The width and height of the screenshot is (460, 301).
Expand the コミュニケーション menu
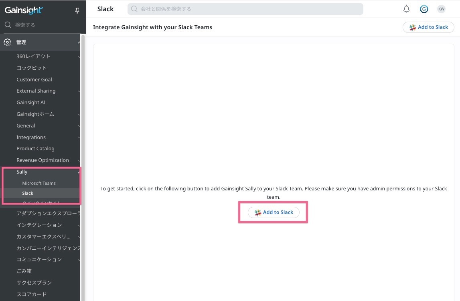79,260
